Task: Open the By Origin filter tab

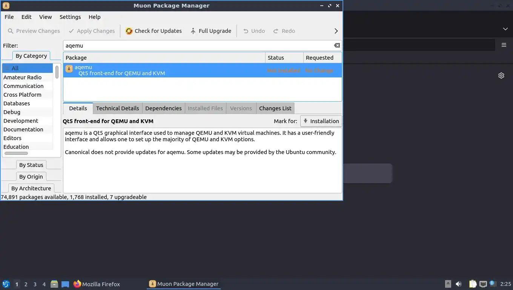Action: click(31, 177)
